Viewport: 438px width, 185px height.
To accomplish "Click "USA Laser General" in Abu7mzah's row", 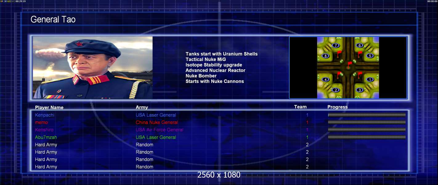I will (x=156, y=137).
